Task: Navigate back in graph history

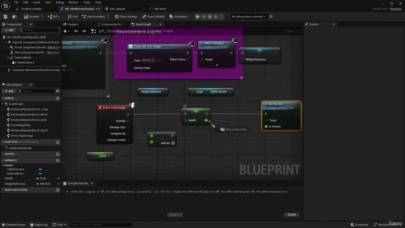Action: point(76,31)
